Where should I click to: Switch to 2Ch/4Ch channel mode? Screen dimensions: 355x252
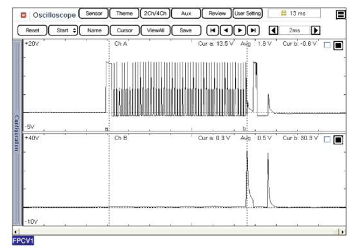156,14
